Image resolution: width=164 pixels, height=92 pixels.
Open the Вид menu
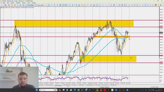pyautogui.click(x=8, y=3)
